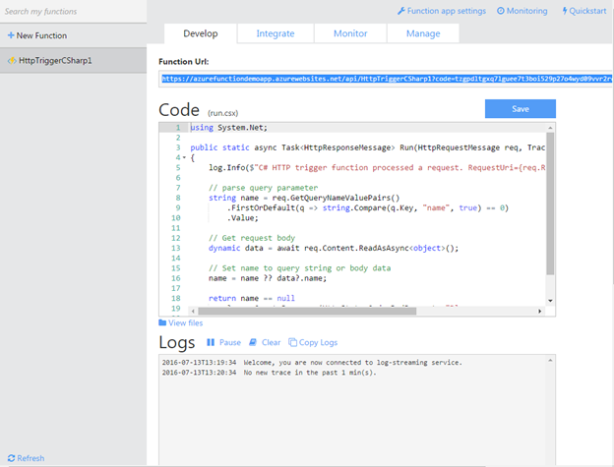Click the Quickstart lightning bolt icon
The width and height of the screenshot is (614, 467).
tap(565, 11)
